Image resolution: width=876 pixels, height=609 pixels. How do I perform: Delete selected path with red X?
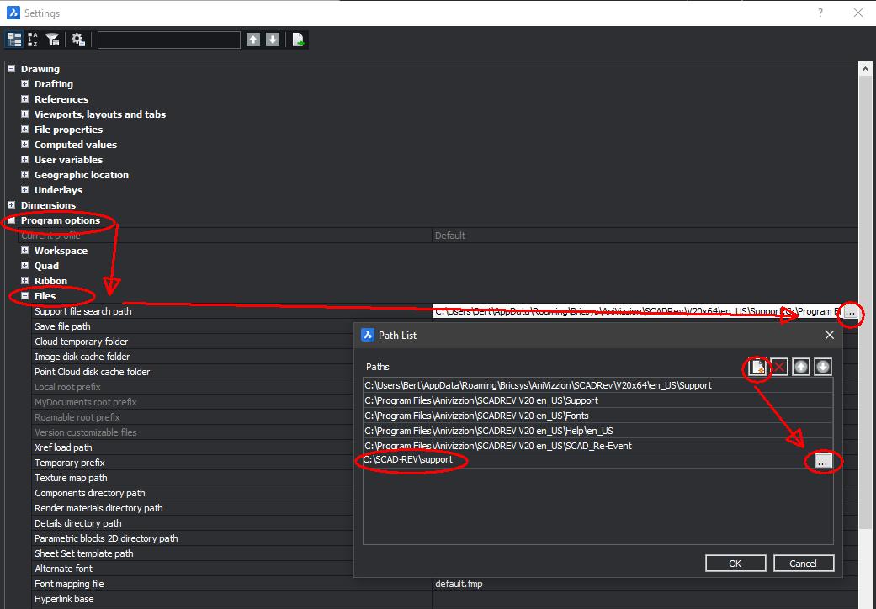coord(779,367)
